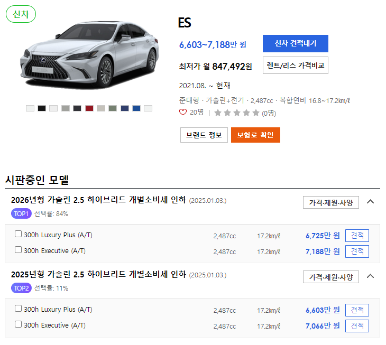
Task: Select the dark charcoal color swatch
Action: point(77,108)
